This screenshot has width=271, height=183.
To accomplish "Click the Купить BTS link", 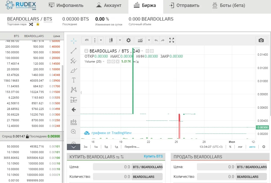I will 153,156.
